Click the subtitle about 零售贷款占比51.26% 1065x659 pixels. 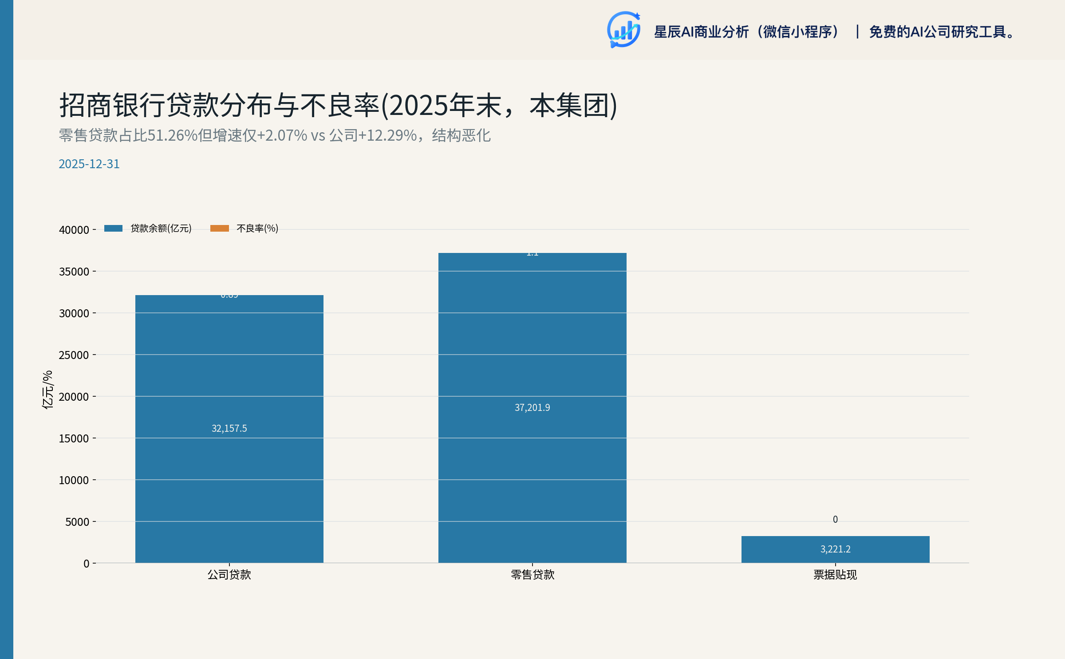coord(275,135)
